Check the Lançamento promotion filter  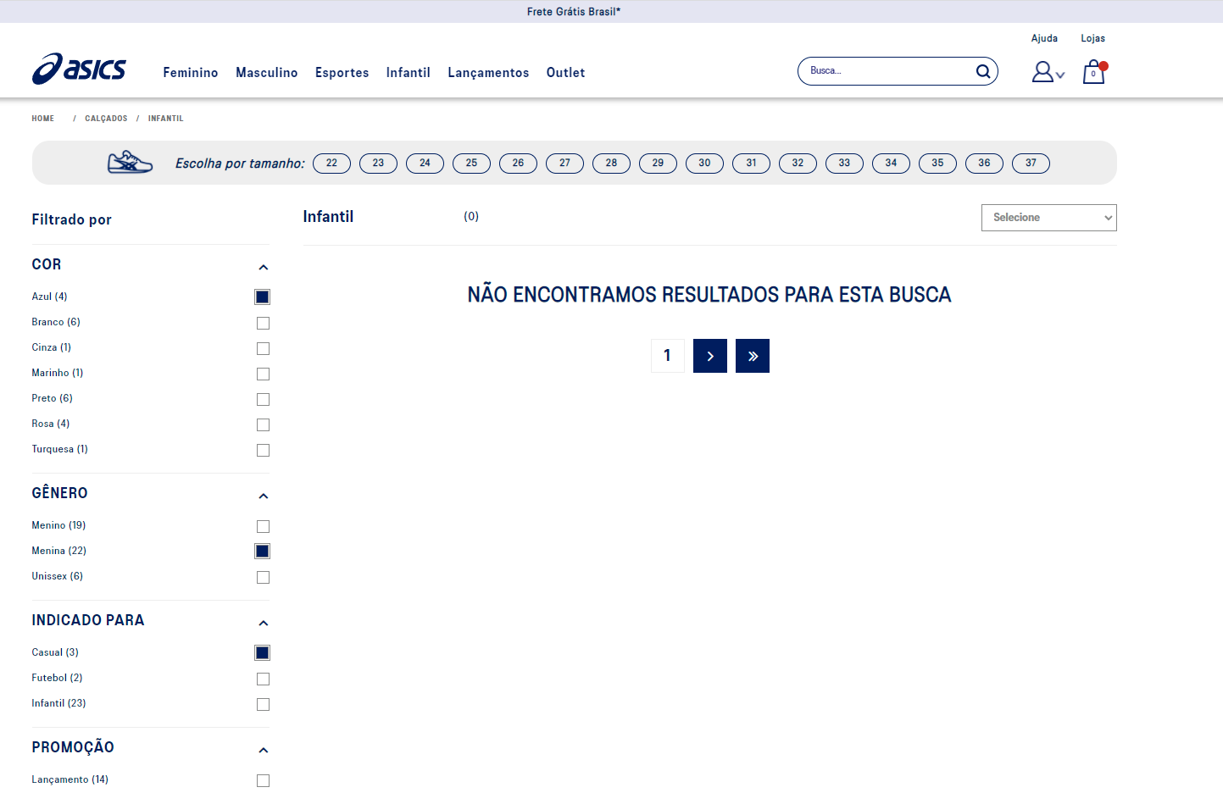(263, 780)
